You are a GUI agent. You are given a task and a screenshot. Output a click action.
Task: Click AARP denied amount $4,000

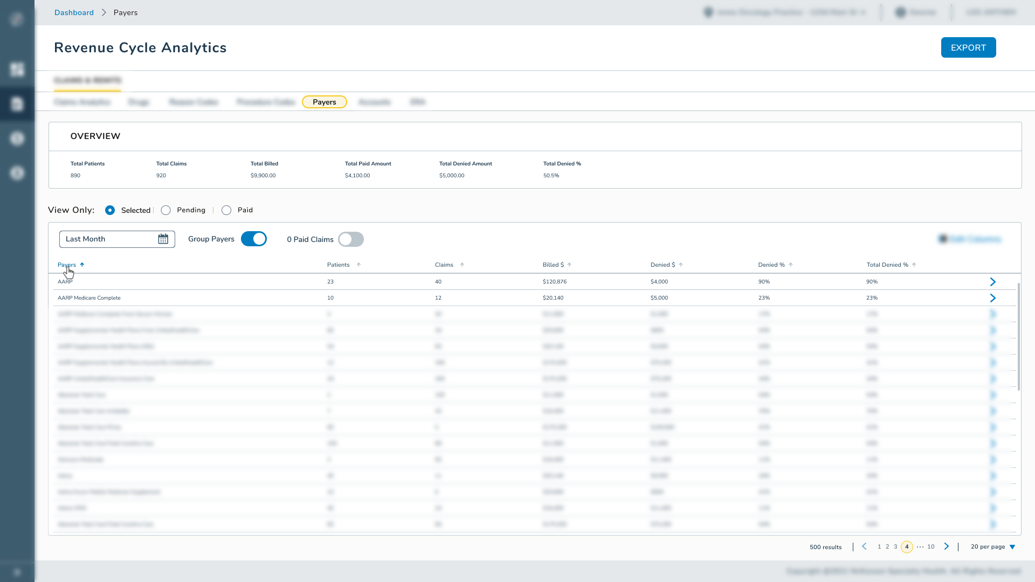(659, 282)
